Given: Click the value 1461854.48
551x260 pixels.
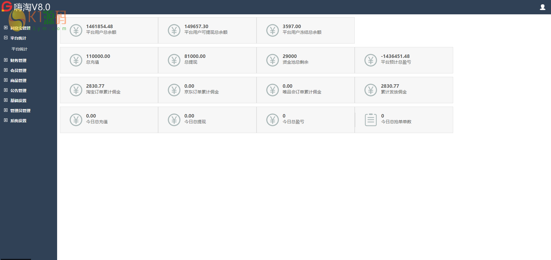Looking at the screenshot, I should [100, 26].
